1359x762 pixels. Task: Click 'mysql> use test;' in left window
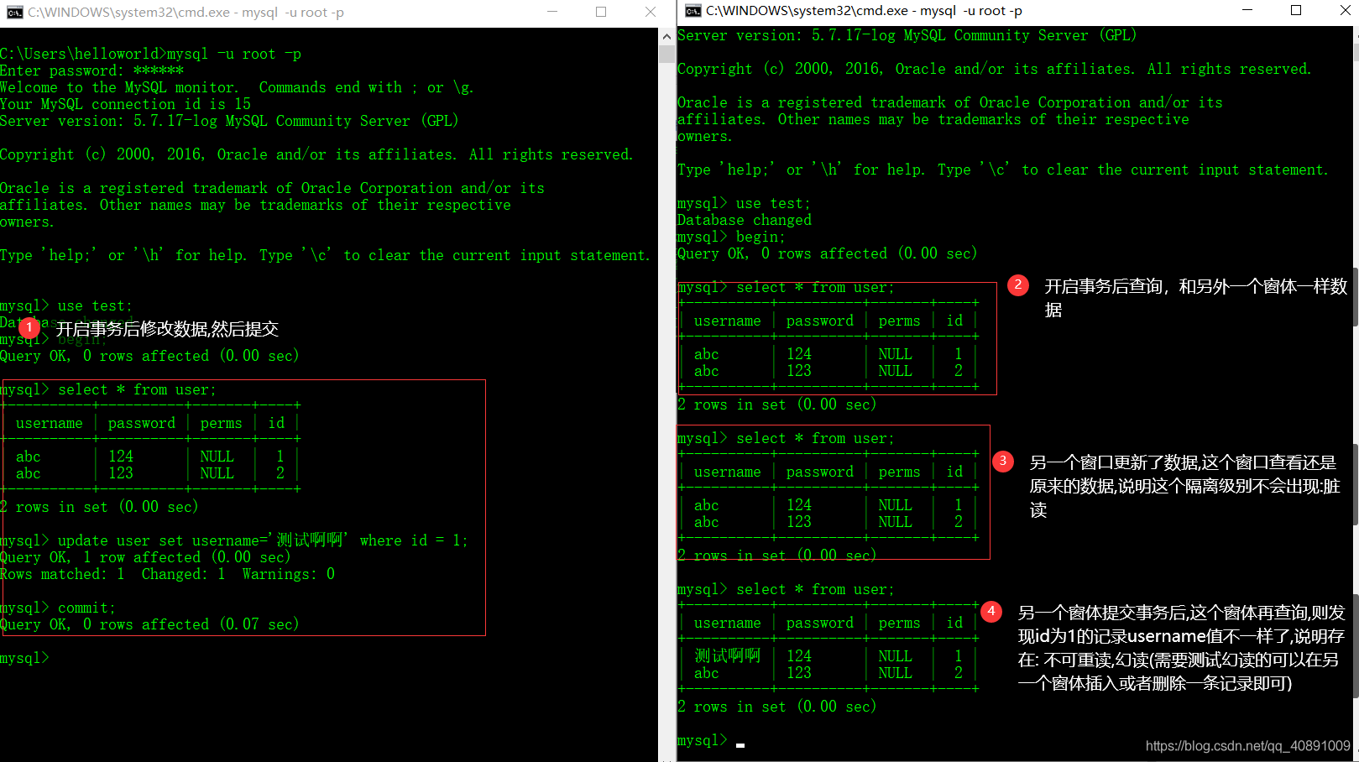coord(66,305)
